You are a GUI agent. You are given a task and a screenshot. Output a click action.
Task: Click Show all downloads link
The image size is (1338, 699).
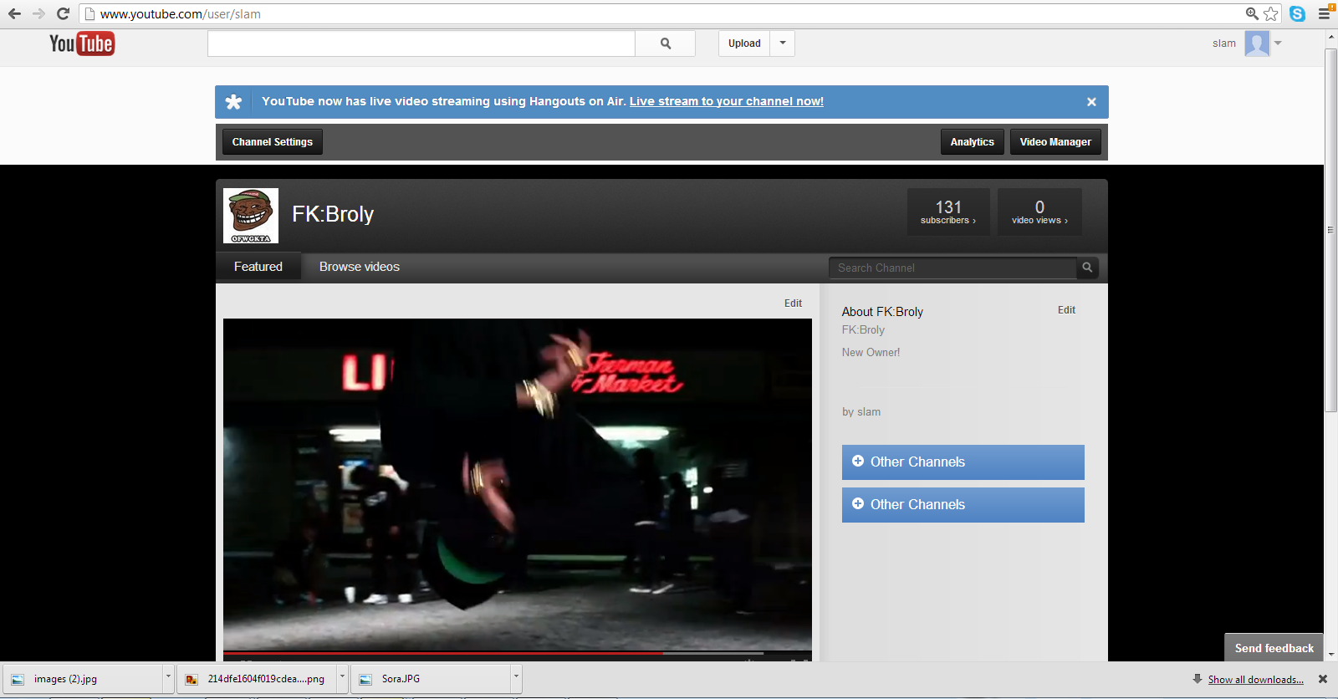1256,680
